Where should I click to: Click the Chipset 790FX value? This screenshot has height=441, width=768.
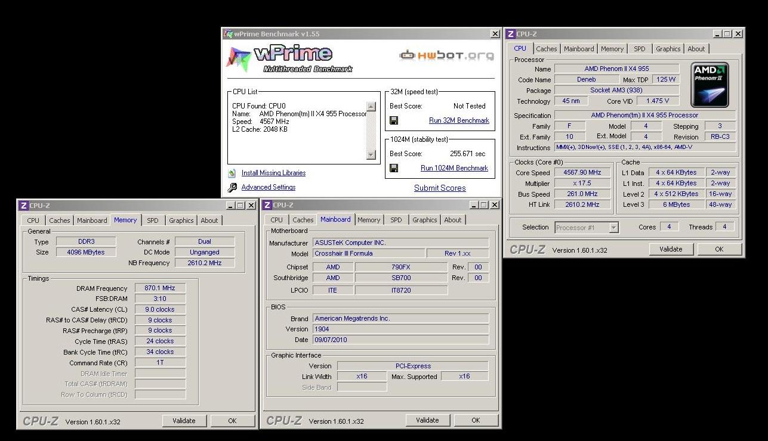point(401,267)
